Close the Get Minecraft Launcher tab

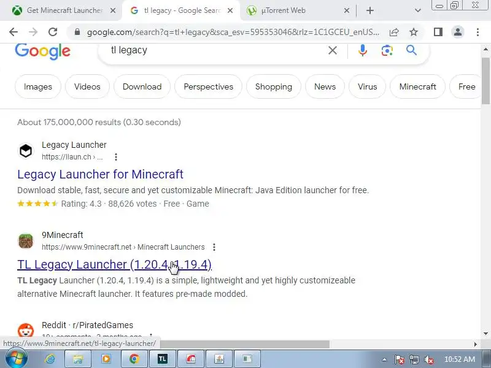click(x=113, y=10)
